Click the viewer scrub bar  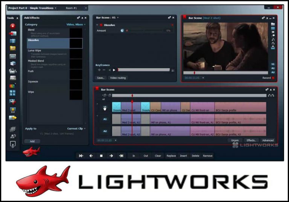226,73
